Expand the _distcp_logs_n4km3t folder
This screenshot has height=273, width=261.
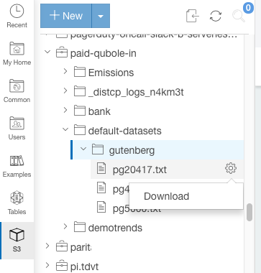[65, 91]
